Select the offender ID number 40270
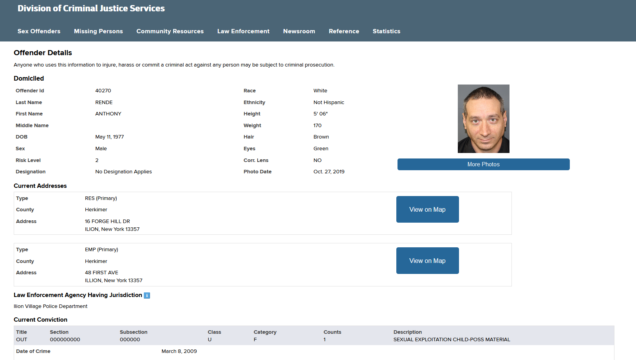This screenshot has height=360, width=636. coord(103,91)
